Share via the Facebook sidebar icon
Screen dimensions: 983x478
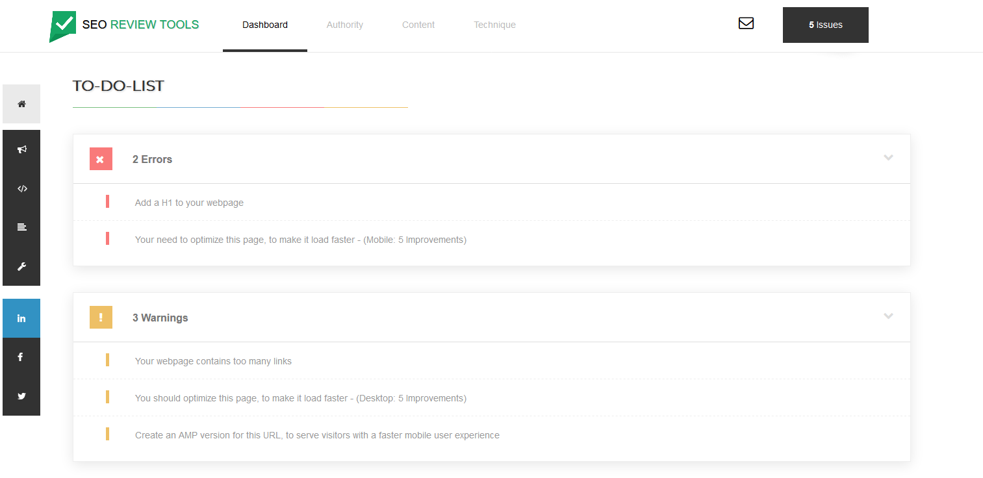[x=21, y=357]
